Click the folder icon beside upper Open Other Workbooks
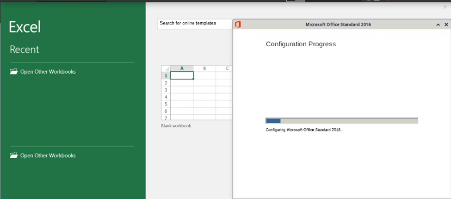The image size is (451, 199). click(14, 72)
